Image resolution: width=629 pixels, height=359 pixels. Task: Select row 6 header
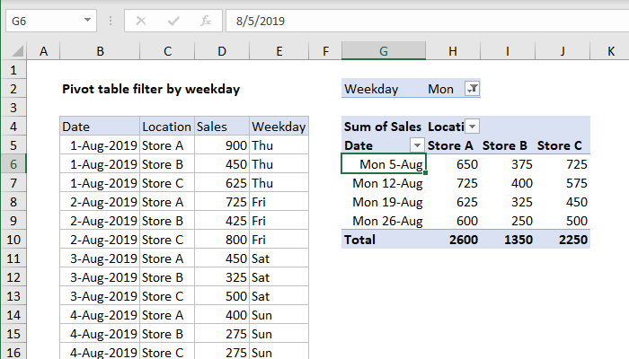point(13,164)
